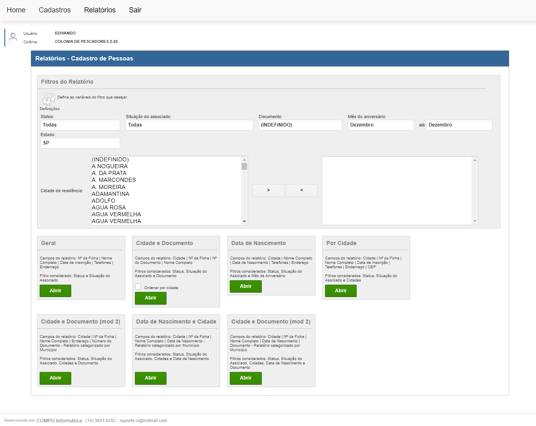Open the Data de Nascimento e Cidade report
The height and width of the screenshot is (426, 536).
151,378
